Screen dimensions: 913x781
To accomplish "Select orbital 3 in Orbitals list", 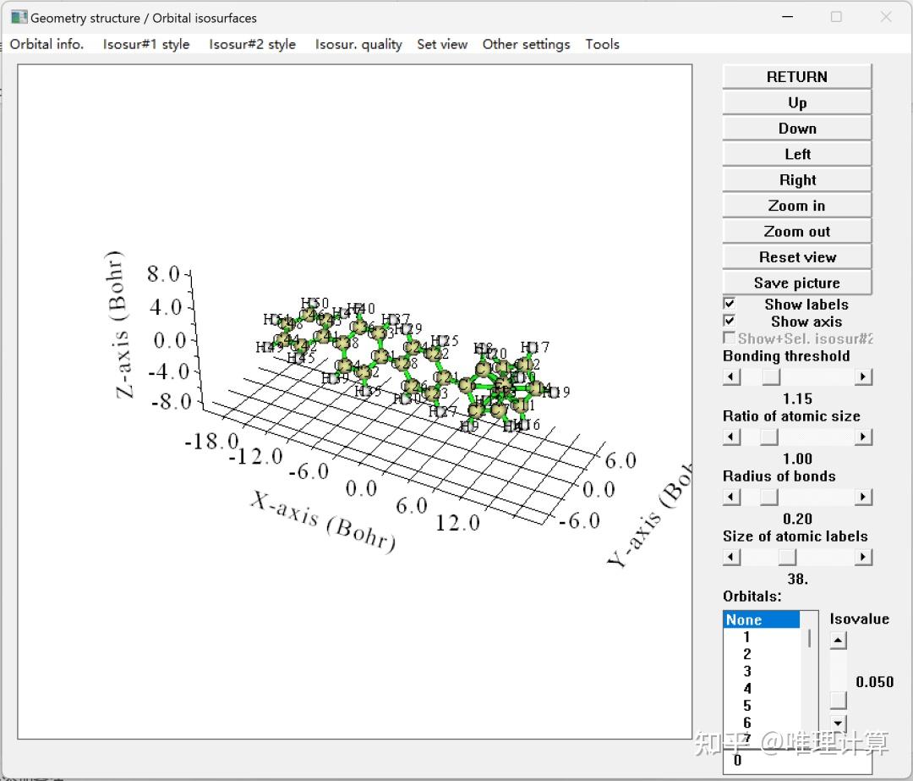I will coord(747,671).
